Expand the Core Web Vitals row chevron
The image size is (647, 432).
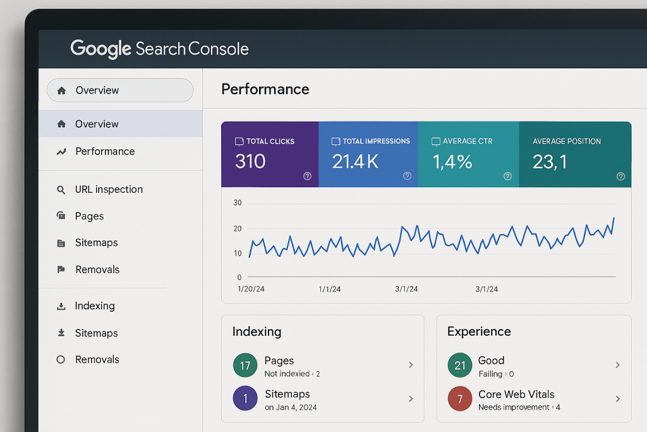(x=617, y=398)
